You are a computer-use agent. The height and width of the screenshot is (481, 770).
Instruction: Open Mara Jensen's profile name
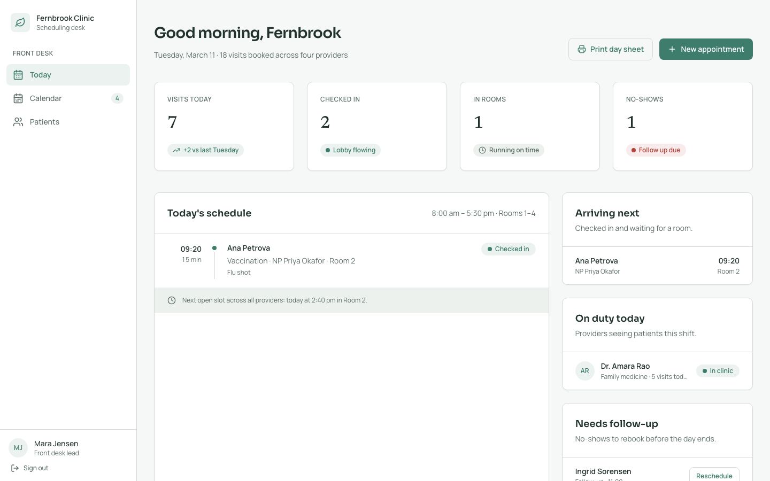[x=56, y=444]
